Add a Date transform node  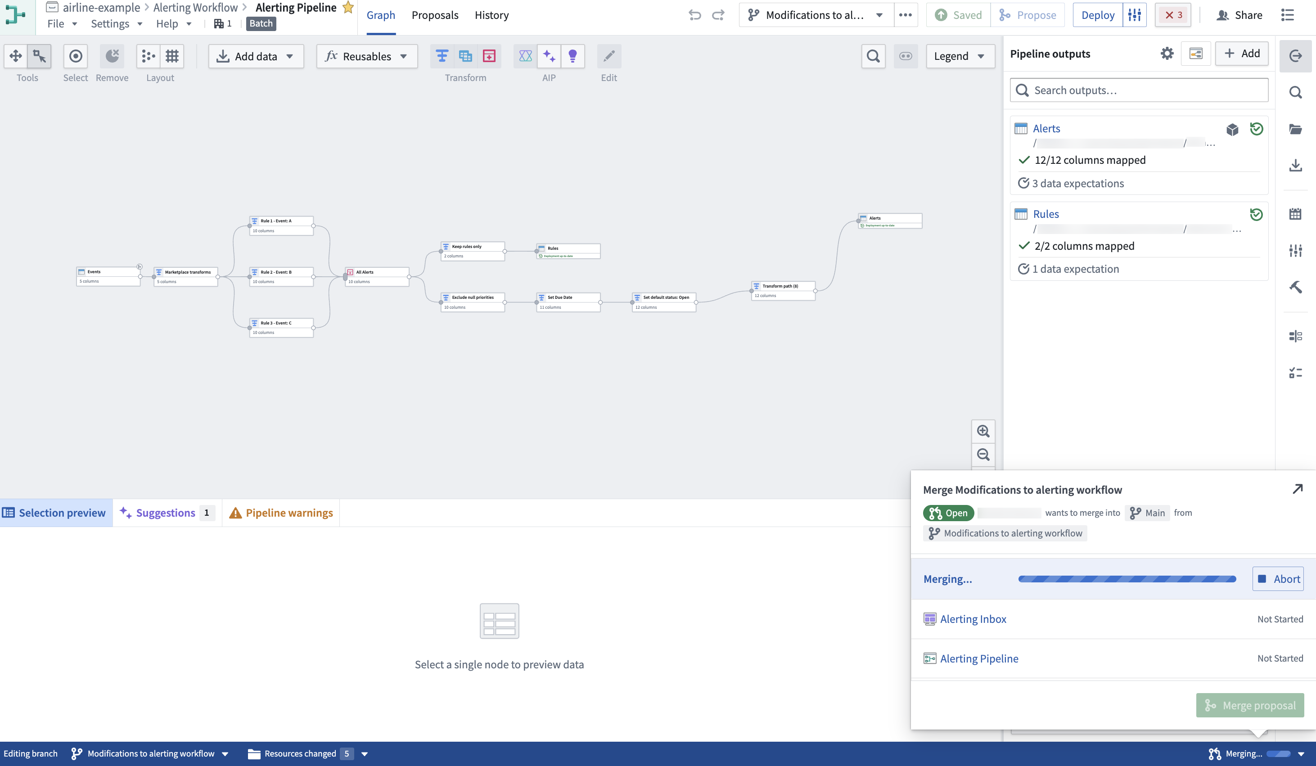click(x=489, y=56)
